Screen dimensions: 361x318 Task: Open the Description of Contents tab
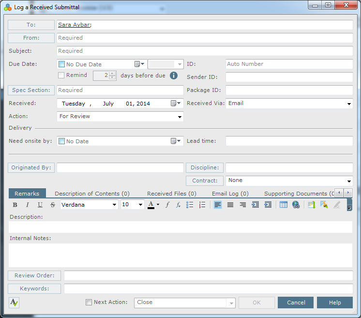[92, 194]
